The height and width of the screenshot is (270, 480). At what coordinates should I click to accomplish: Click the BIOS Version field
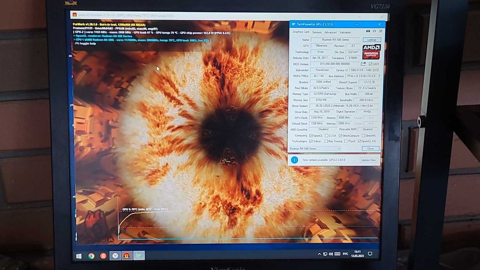point(335,64)
